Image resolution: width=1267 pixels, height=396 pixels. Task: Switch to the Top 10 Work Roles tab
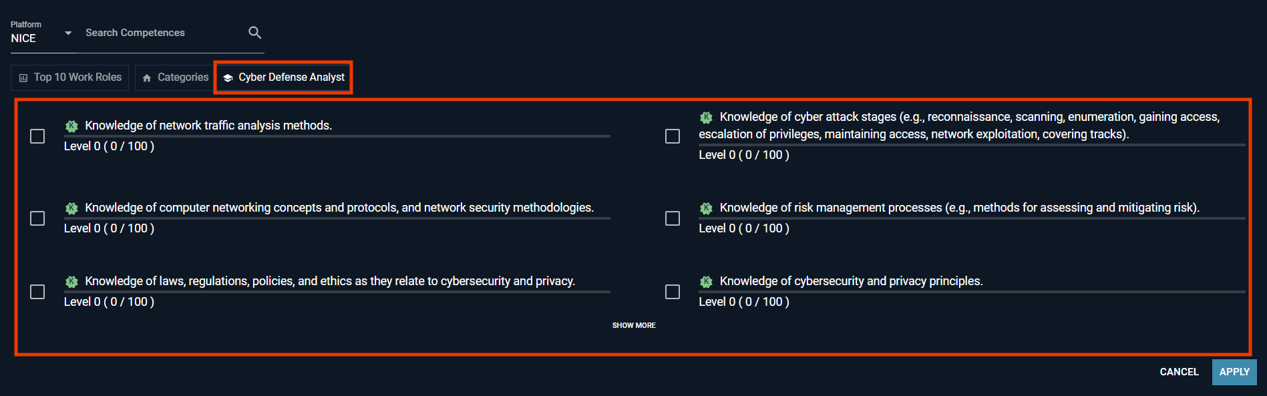tap(69, 77)
